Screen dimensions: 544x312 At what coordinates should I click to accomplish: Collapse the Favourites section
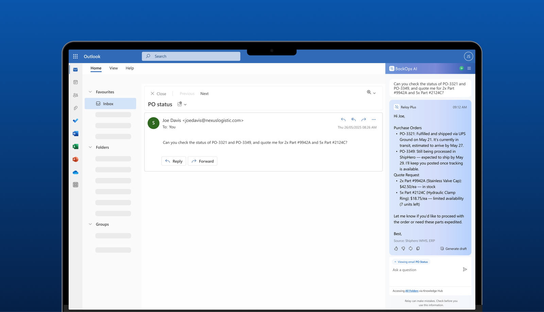(x=90, y=92)
